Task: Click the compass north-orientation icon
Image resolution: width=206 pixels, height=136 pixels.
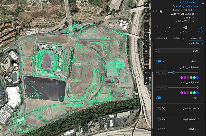Action: click(x=146, y=17)
